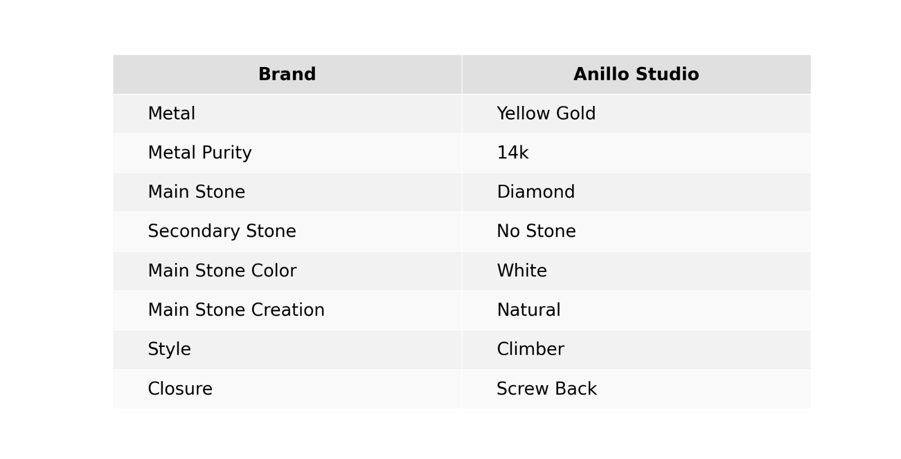
Task: Click the Yellow Gold value
Action: [x=546, y=114]
